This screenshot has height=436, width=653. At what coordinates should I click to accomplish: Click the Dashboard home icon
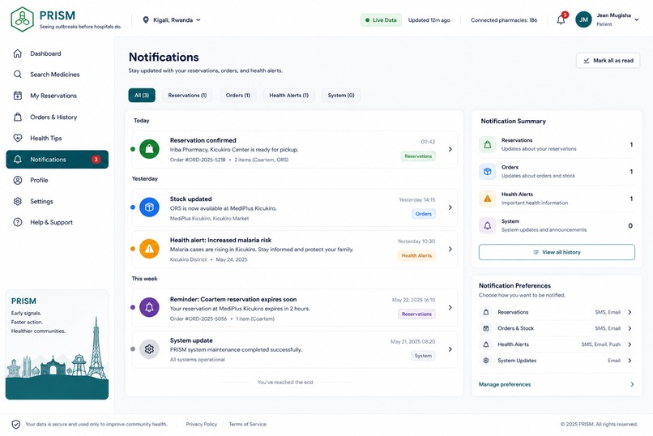pyautogui.click(x=18, y=53)
